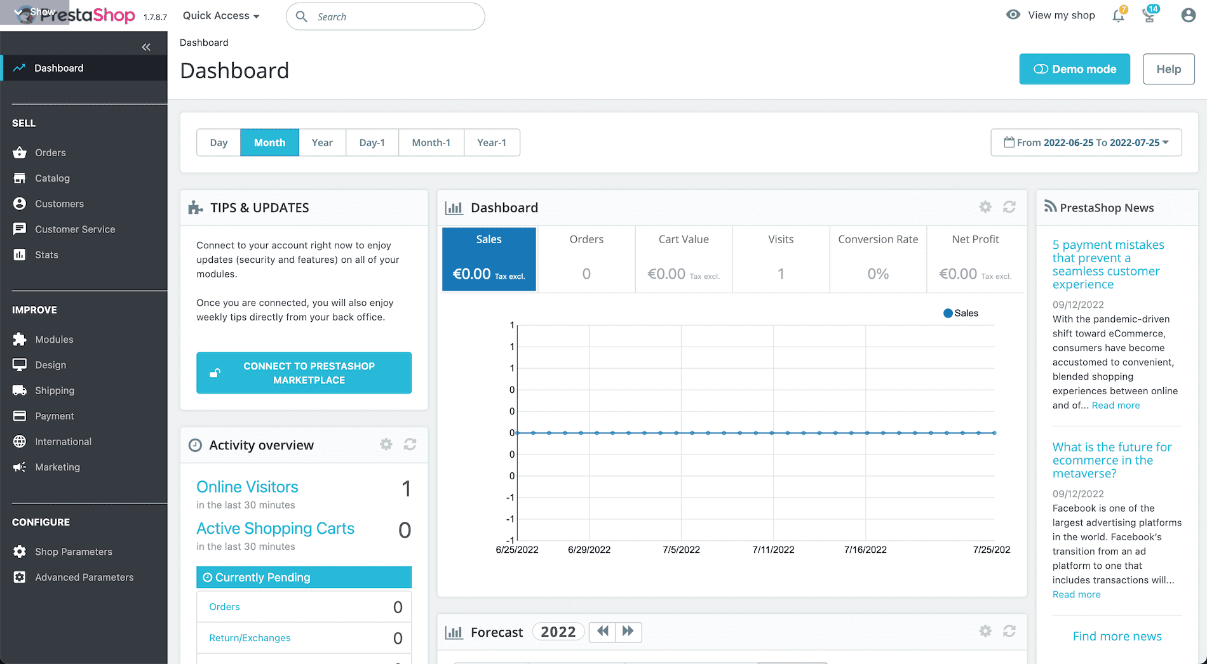The image size is (1207, 664).
Task: Select the Year-1 period tab
Action: (x=492, y=142)
